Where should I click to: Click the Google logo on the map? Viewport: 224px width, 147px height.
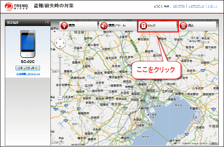point(58,142)
